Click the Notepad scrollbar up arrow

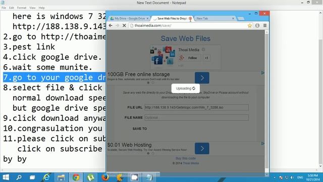(320, 13)
